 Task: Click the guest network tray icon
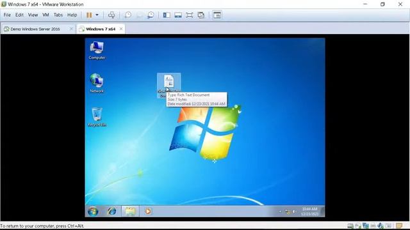288,211
